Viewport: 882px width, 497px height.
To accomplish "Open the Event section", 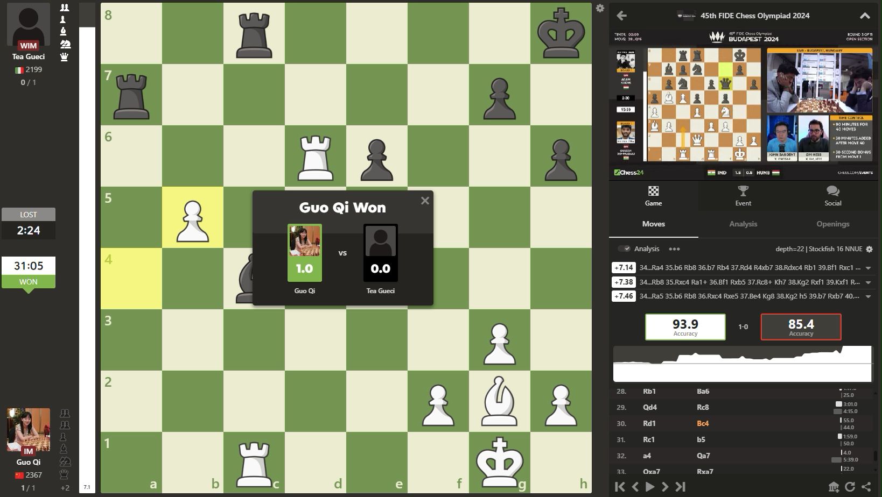I will (743, 196).
